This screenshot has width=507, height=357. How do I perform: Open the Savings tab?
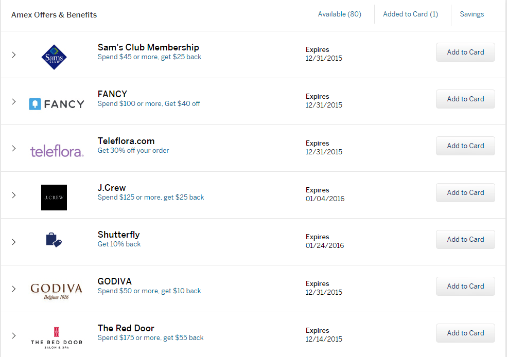(472, 14)
